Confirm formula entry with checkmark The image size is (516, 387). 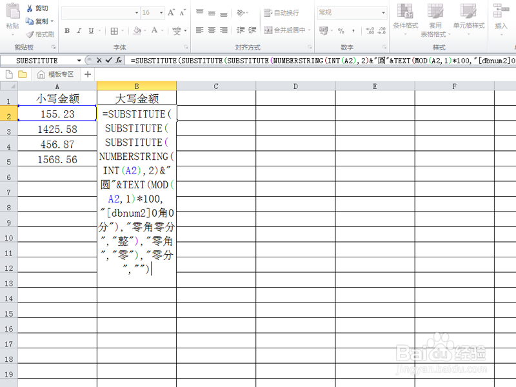pyautogui.click(x=109, y=60)
